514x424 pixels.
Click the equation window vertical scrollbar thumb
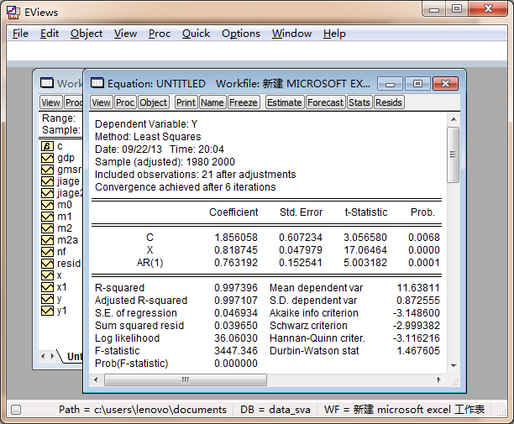pos(454,155)
